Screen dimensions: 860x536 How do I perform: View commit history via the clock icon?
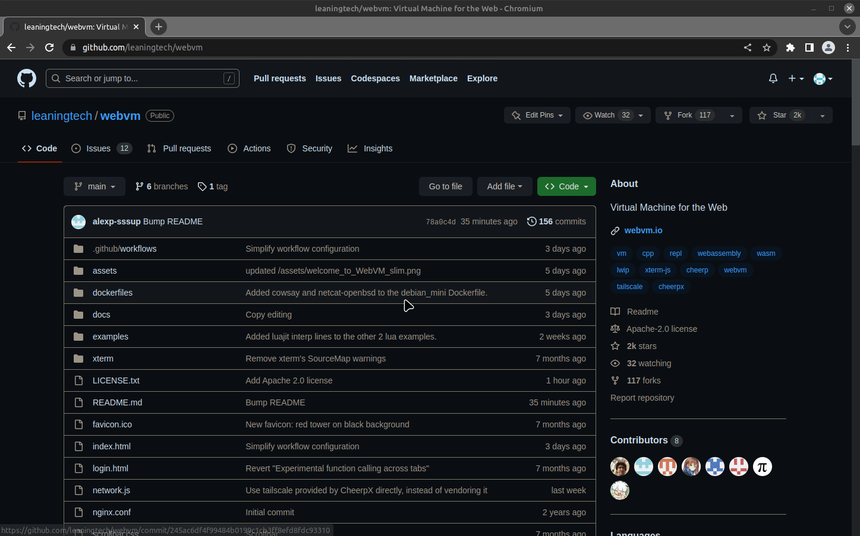[531, 221]
